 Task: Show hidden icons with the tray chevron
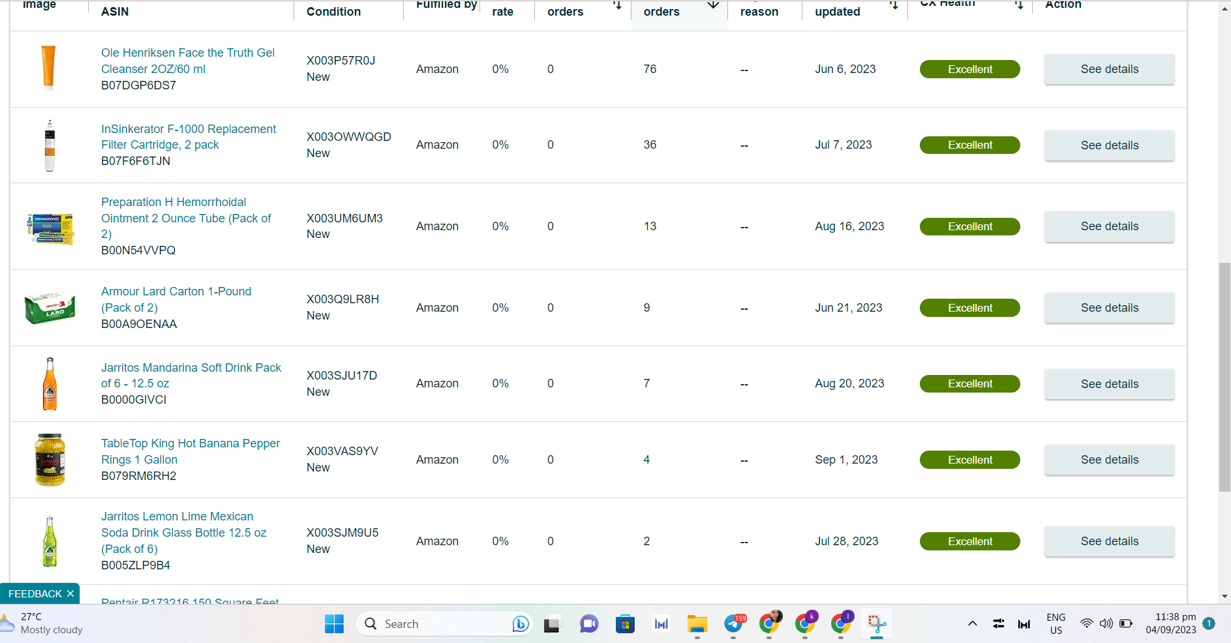972,624
